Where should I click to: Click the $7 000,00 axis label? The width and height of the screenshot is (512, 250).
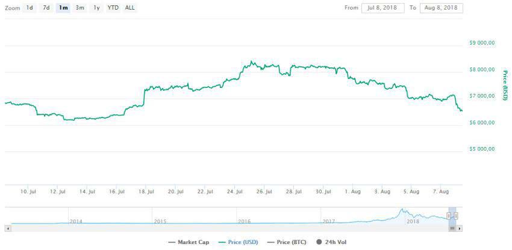(x=482, y=96)
